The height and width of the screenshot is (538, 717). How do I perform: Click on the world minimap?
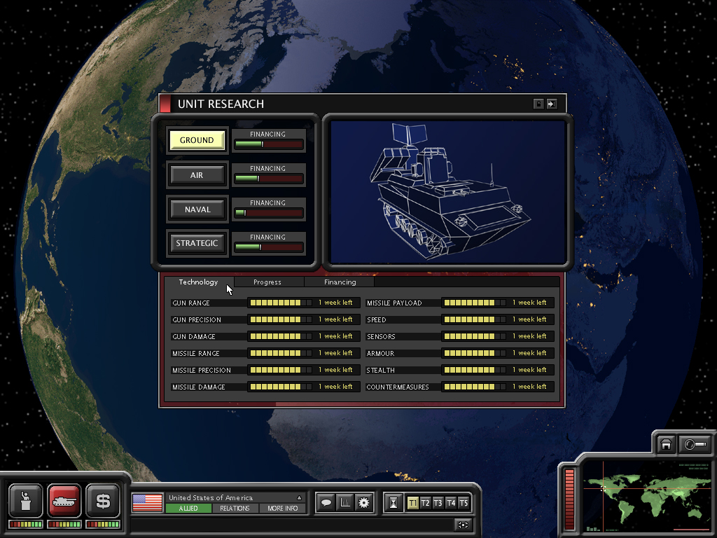[x=637, y=492]
